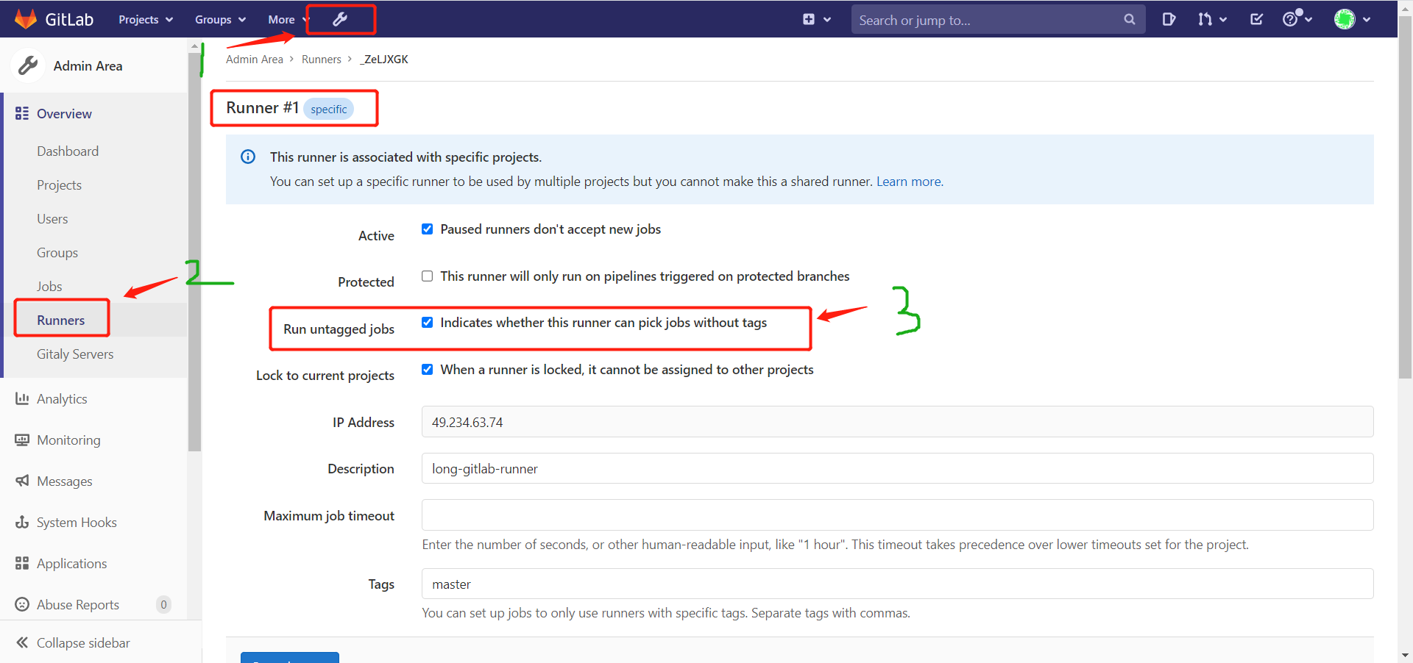Click the Learn more link
The height and width of the screenshot is (663, 1413).
[x=908, y=182]
